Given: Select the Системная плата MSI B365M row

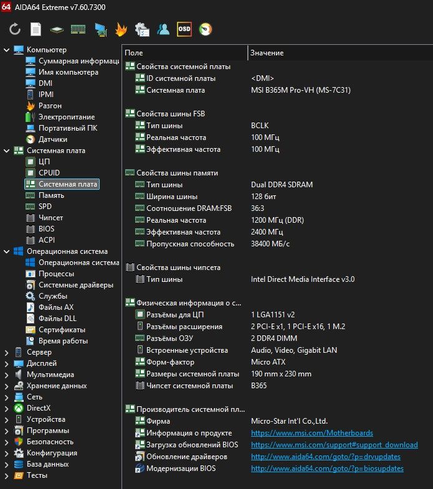Looking at the screenshot, I should point(277,90).
